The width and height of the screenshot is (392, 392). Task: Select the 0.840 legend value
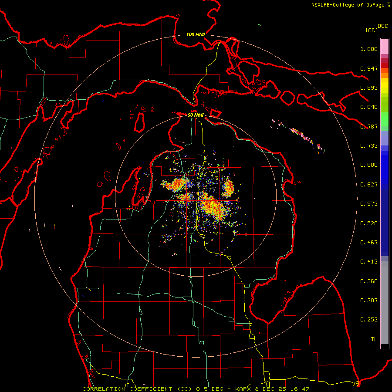pyautogui.click(x=369, y=107)
